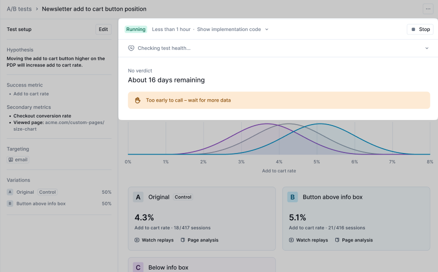Expand the test health section chevron
This screenshot has height=272, width=438.
pyautogui.click(x=427, y=48)
